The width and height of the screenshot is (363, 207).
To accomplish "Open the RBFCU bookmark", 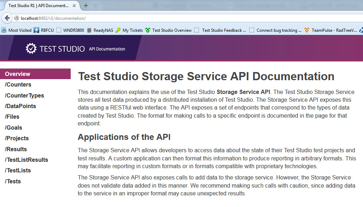I will click(44, 30).
